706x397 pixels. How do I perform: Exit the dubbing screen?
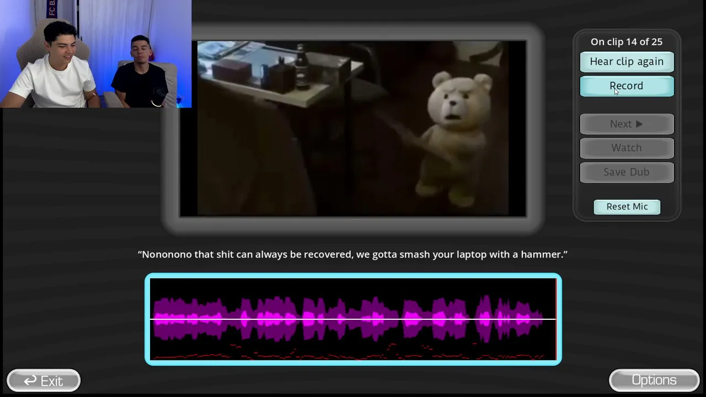coord(44,380)
